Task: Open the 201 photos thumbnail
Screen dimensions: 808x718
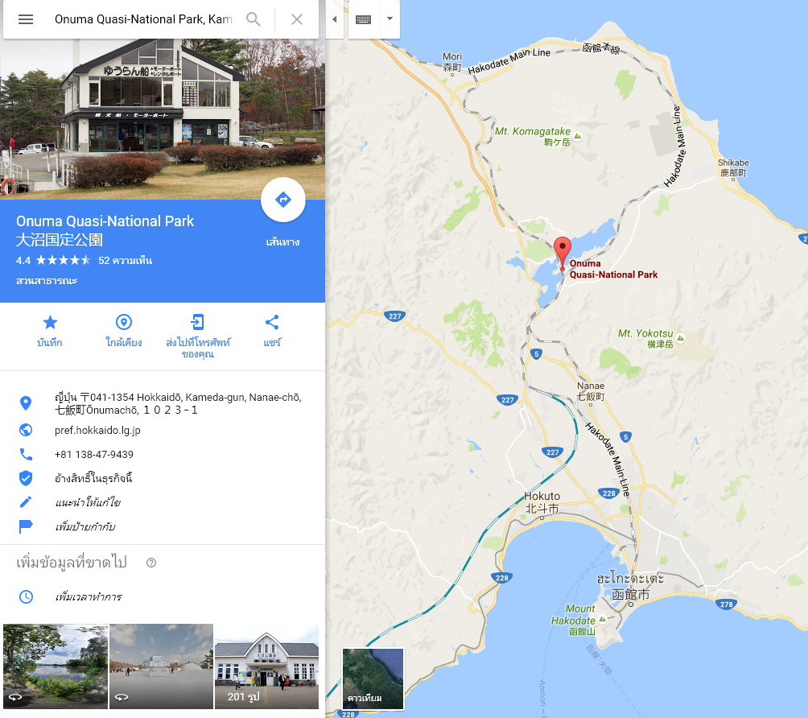Action: (267, 666)
